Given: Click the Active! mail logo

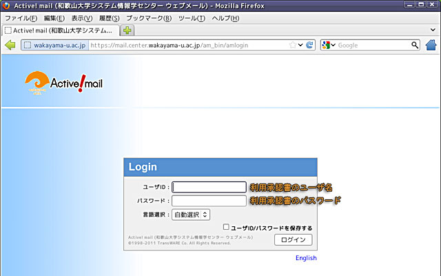Looking at the screenshot, I should click(x=64, y=83).
